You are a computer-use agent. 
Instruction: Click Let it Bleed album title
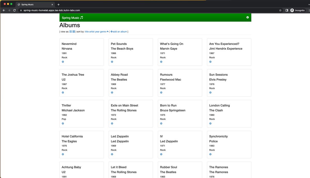[x=119, y=167]
